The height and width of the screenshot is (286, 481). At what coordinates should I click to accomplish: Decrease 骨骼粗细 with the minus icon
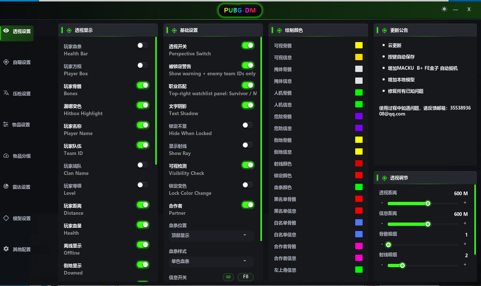382,244
